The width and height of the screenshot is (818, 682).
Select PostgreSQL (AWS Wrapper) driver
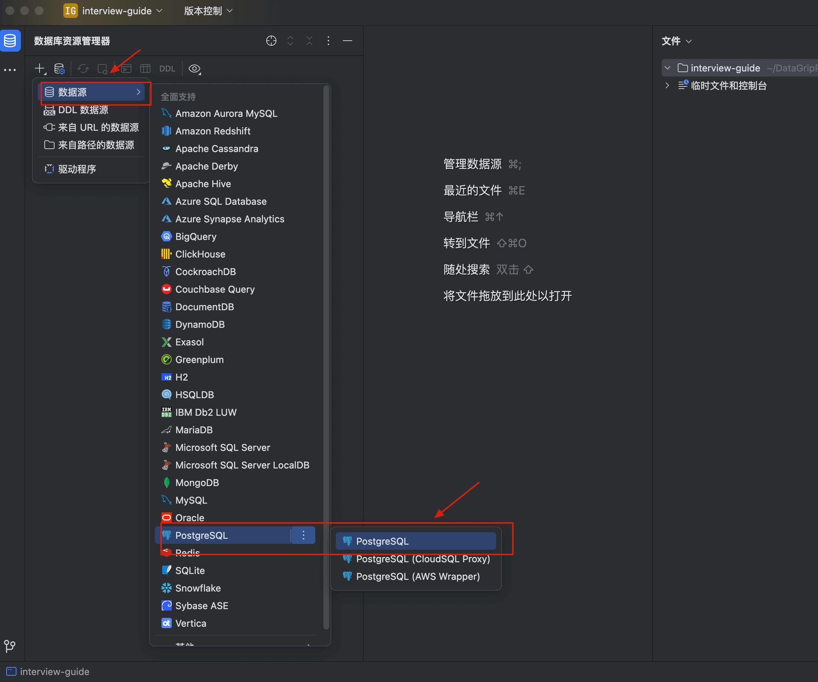click(x=416, y=577)
